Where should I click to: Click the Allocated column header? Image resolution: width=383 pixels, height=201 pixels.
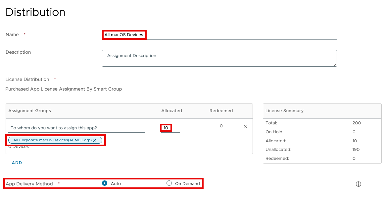tap(171, 111)
